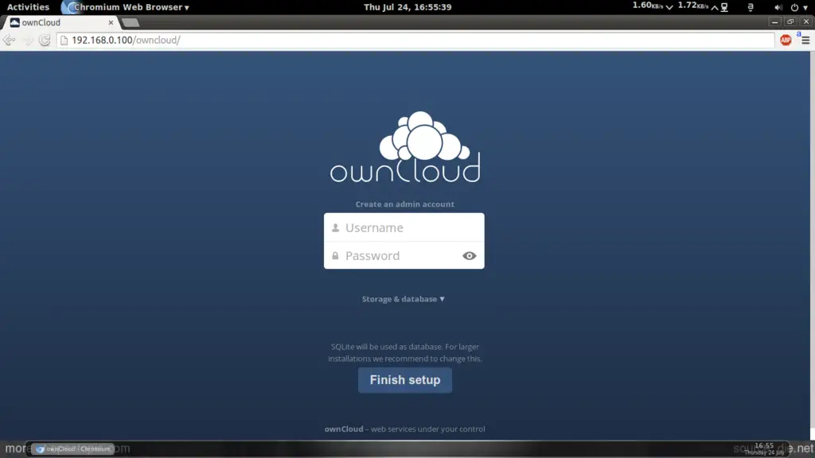Open the volume icon in the top bar
Image resolution: width=815 pixels, height=458 pixels.
(778, 7)
